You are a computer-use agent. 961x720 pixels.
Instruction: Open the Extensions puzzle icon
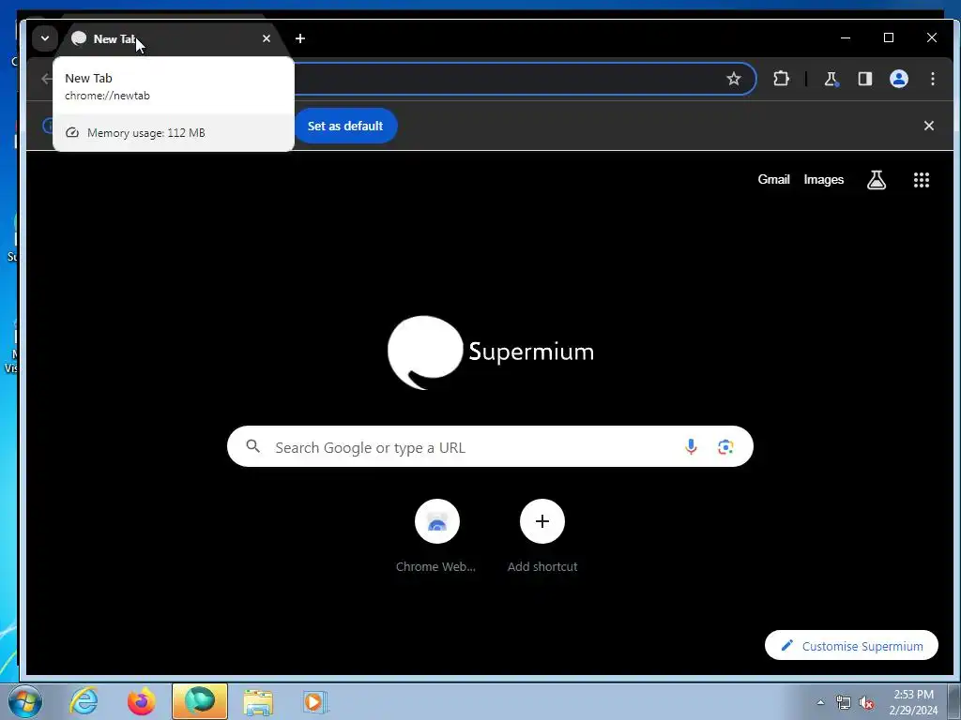click(x=781, y=79)
